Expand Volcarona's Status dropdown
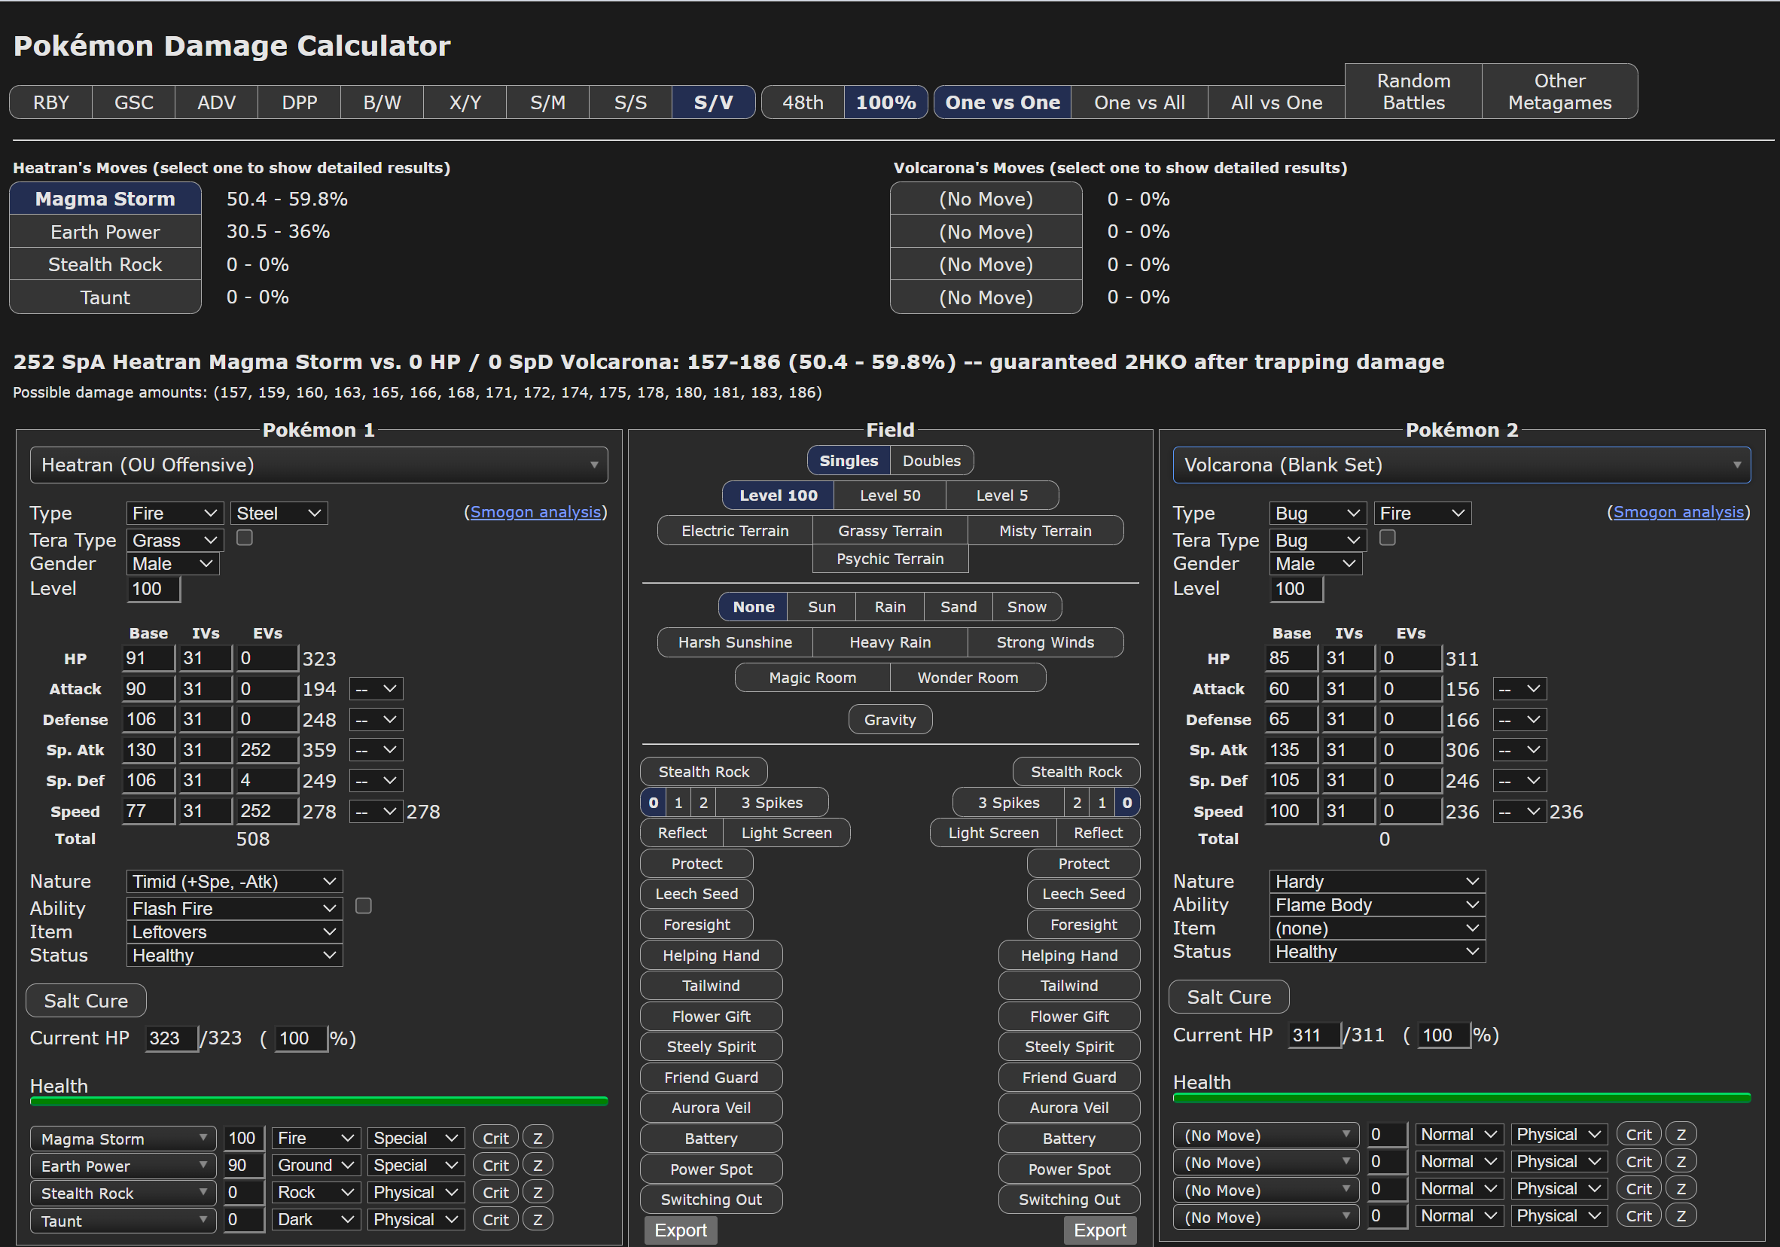1780x1247 pixels. 1376,951
